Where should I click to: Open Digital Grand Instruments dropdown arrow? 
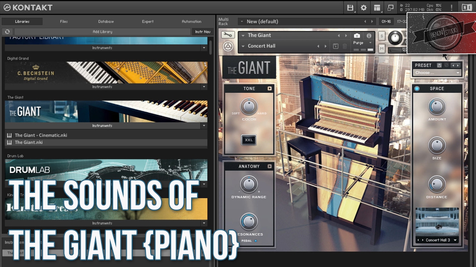204,87
